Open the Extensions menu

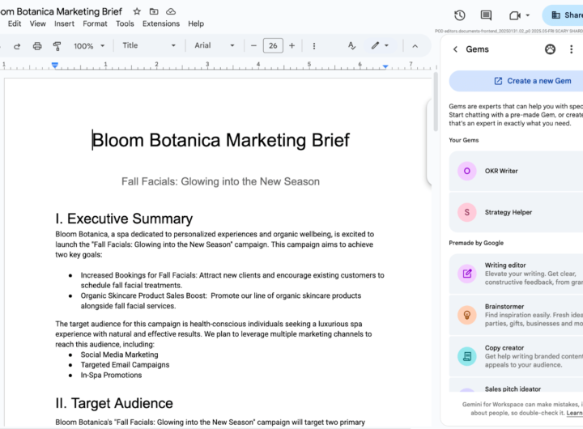[160, 23]
